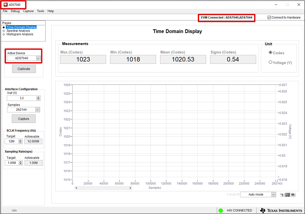
Task: Expand the Samples dropdown list
Action: coord(38,110)
